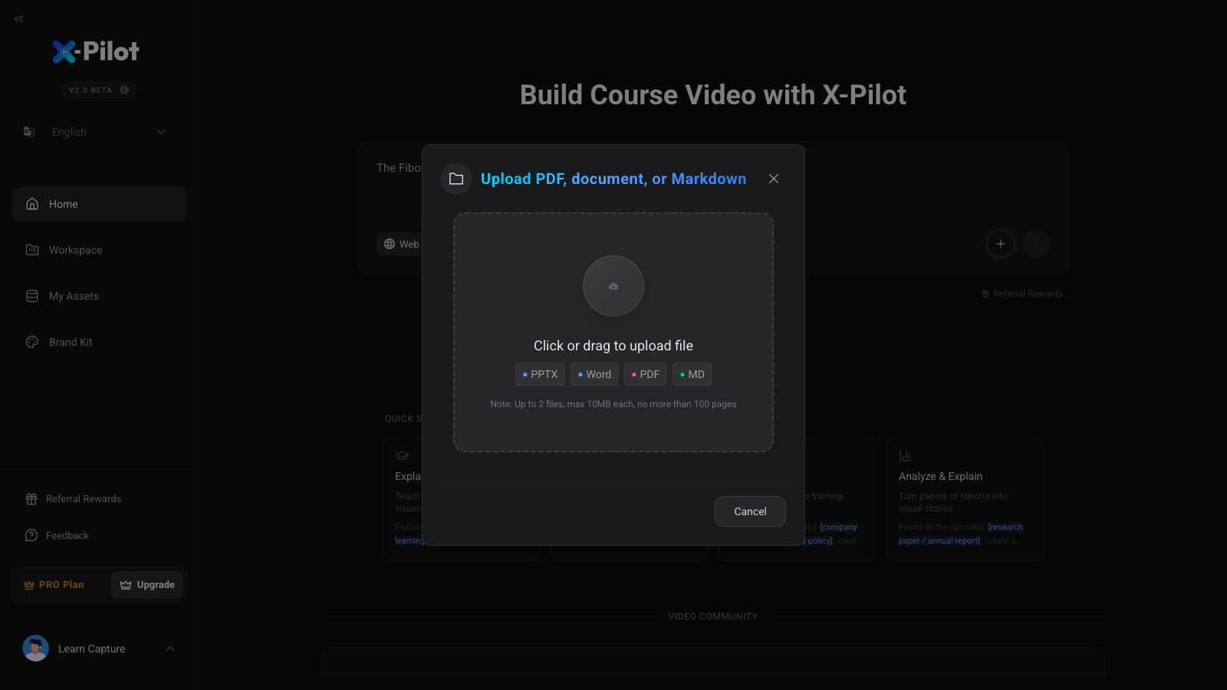Click the Learn Capture profile avatar
This screenshot has width=1227, height=690.
pyautogui.click(x=36, y=649)
